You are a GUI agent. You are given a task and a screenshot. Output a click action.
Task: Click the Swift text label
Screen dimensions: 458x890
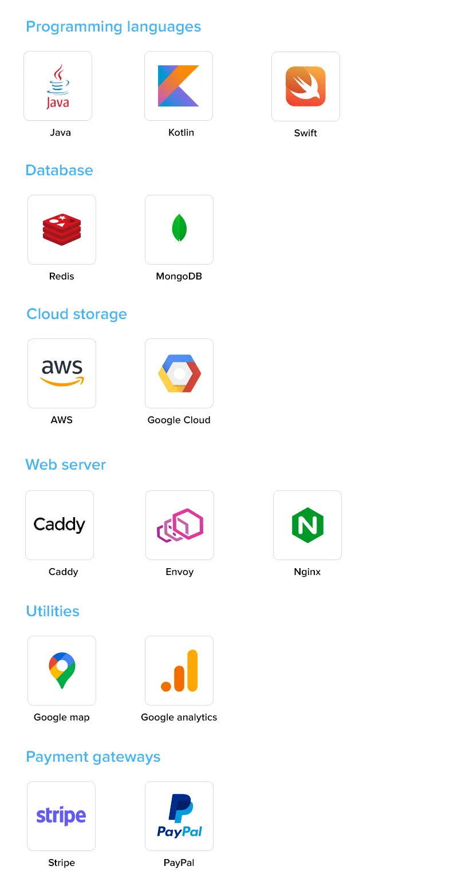pyautogui.click(x=306, y=133)
